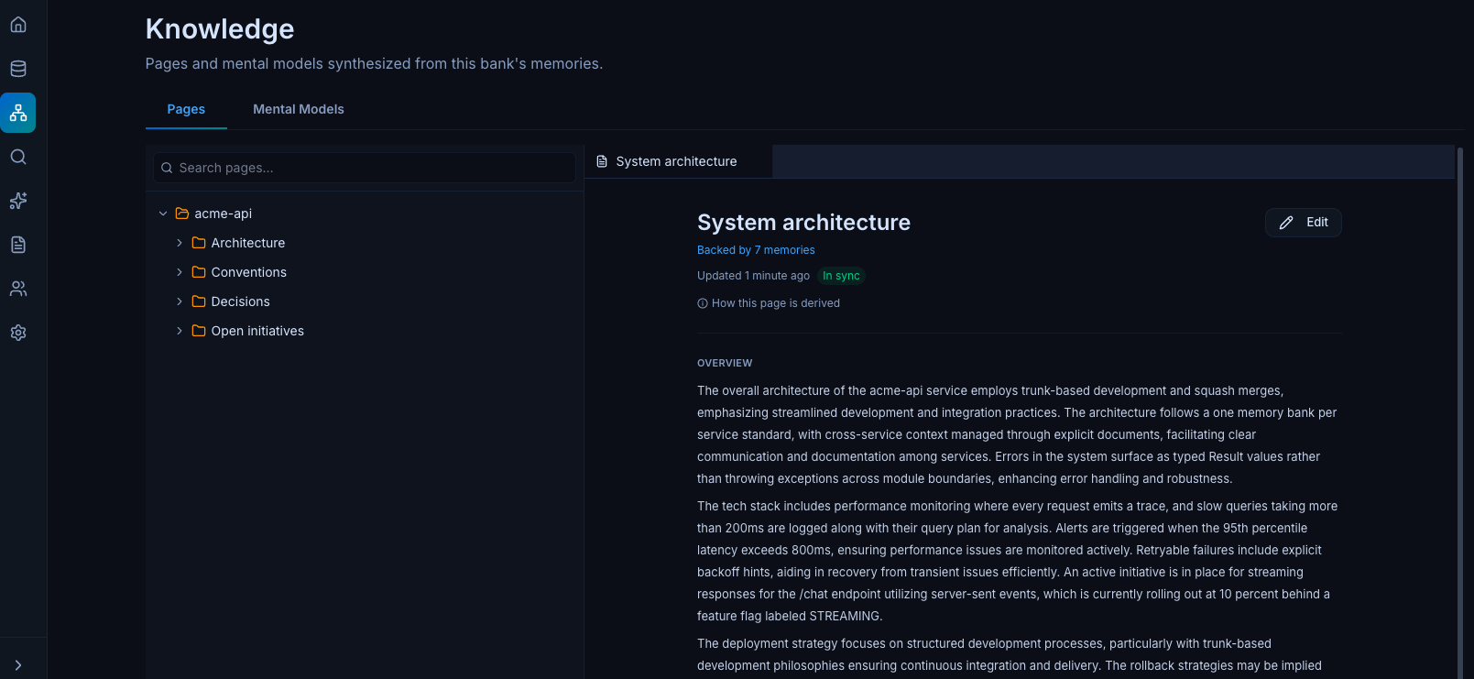Select the Open initiatives folder label

[257, 331]
